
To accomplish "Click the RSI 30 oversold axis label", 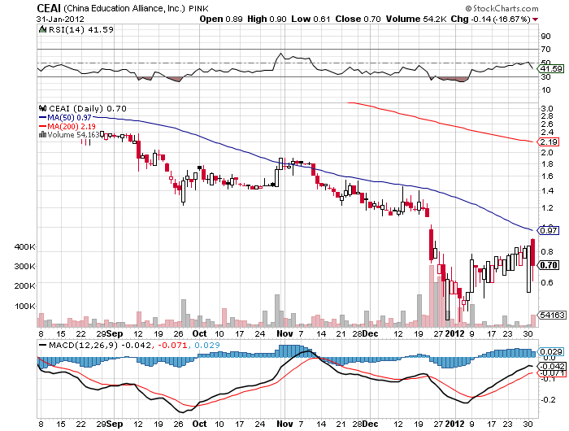I will click(545, 76).
